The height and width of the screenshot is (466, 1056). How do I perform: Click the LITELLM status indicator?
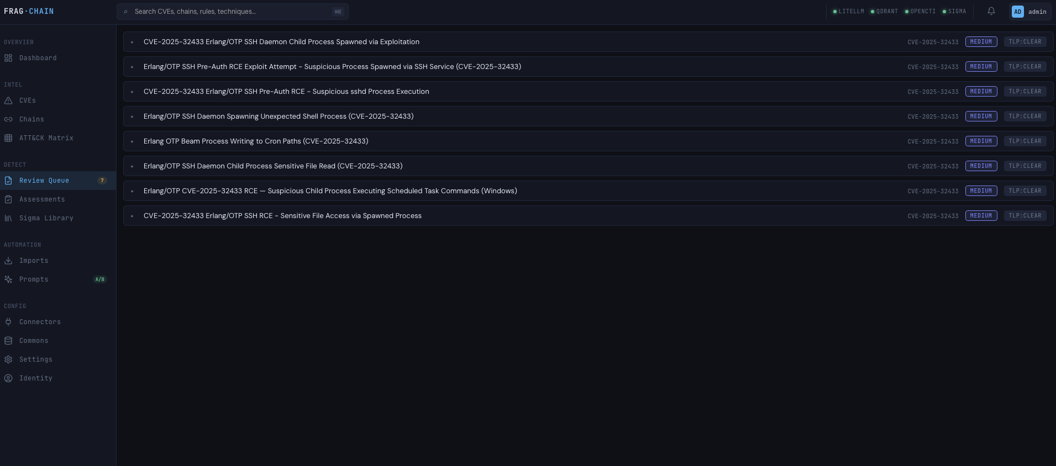coord(848,12)
